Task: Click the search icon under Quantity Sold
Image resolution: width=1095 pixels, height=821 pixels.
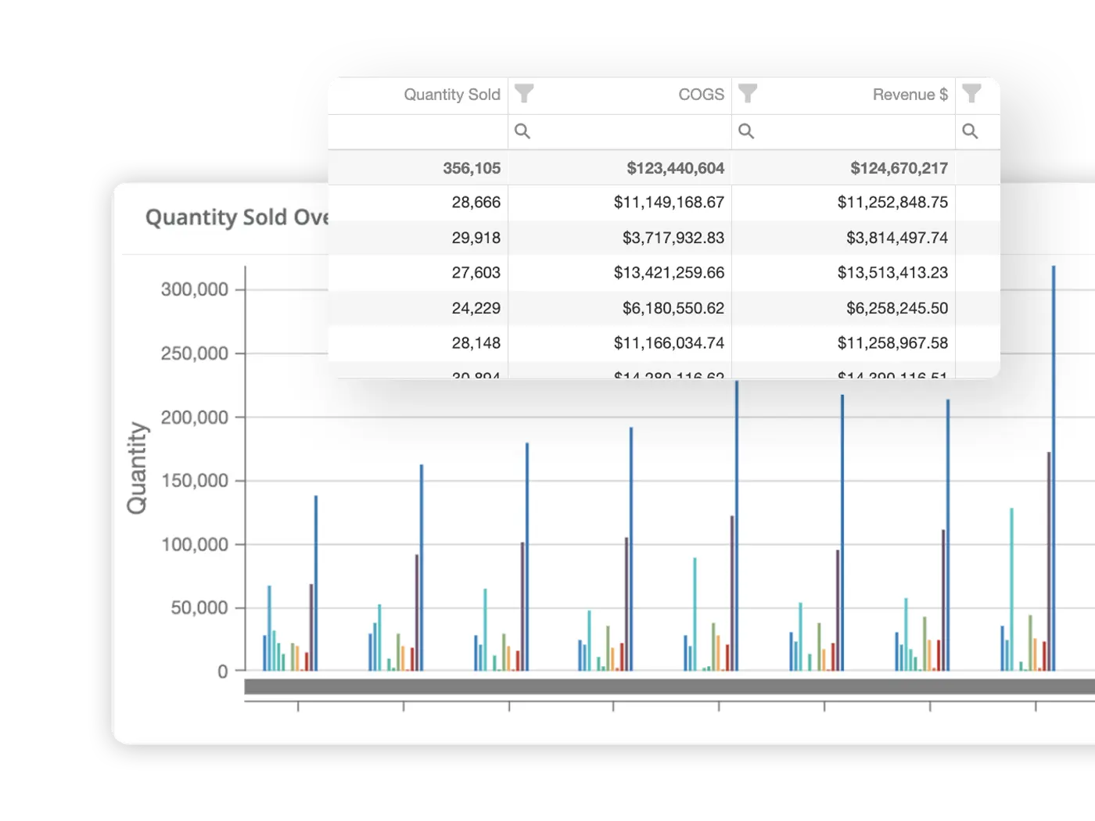Action: [522, 131]
